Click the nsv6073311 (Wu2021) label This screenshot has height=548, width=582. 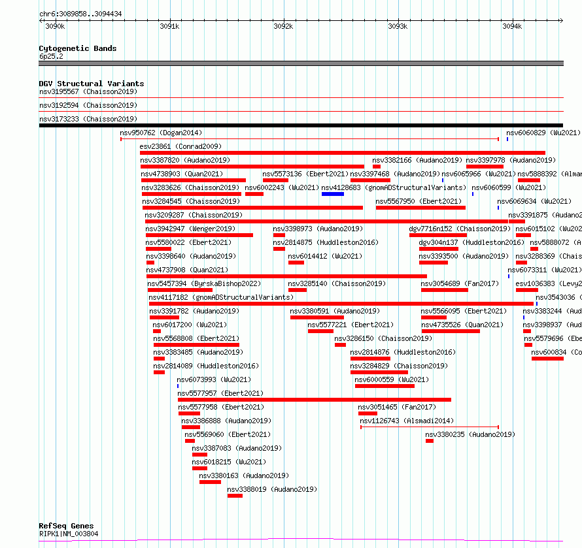pyautogui.click(x=545, y=270)
